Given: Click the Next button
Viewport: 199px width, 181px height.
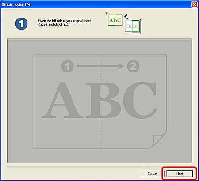Looking at the screenshot, I should pyautogui.click(x=180, y=173).
